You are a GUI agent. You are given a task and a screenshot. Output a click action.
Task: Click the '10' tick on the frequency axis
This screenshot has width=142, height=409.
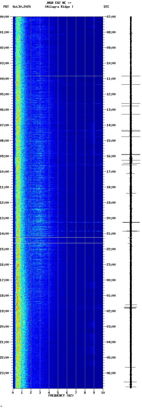click(103, 393)
